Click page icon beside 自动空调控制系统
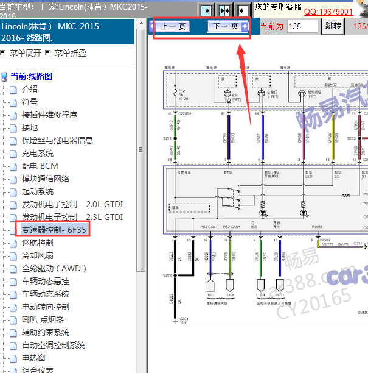This screenshot has height=373, width=368. click(x=13, y=346)
